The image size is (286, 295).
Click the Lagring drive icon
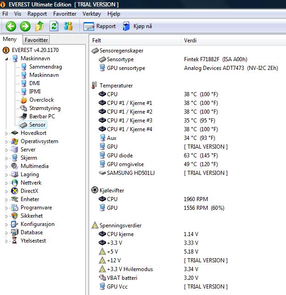15,174
